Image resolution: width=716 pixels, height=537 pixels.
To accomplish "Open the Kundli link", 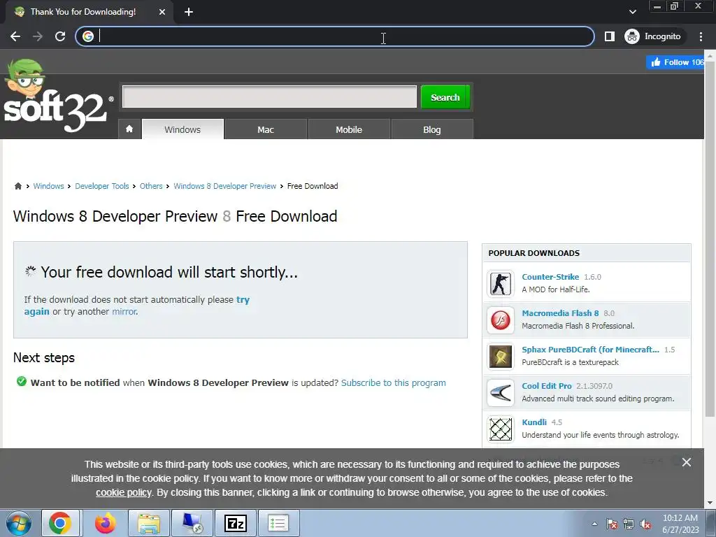I will (x=534, y=422).
